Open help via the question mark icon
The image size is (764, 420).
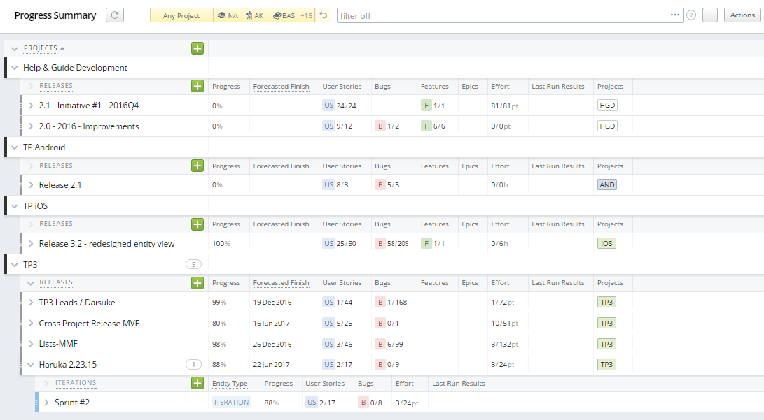point(691,15)
